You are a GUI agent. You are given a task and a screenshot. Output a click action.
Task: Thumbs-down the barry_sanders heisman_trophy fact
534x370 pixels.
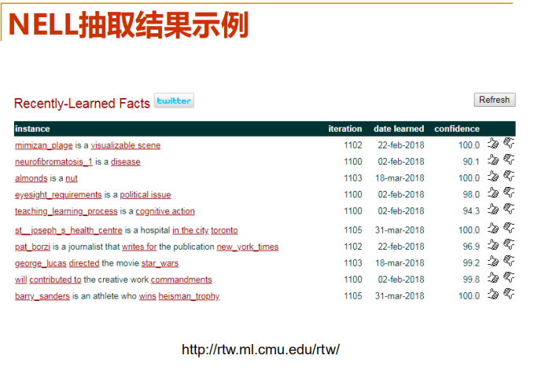509,295
